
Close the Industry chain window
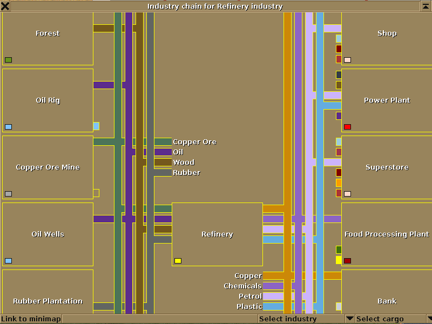[5, 6]
